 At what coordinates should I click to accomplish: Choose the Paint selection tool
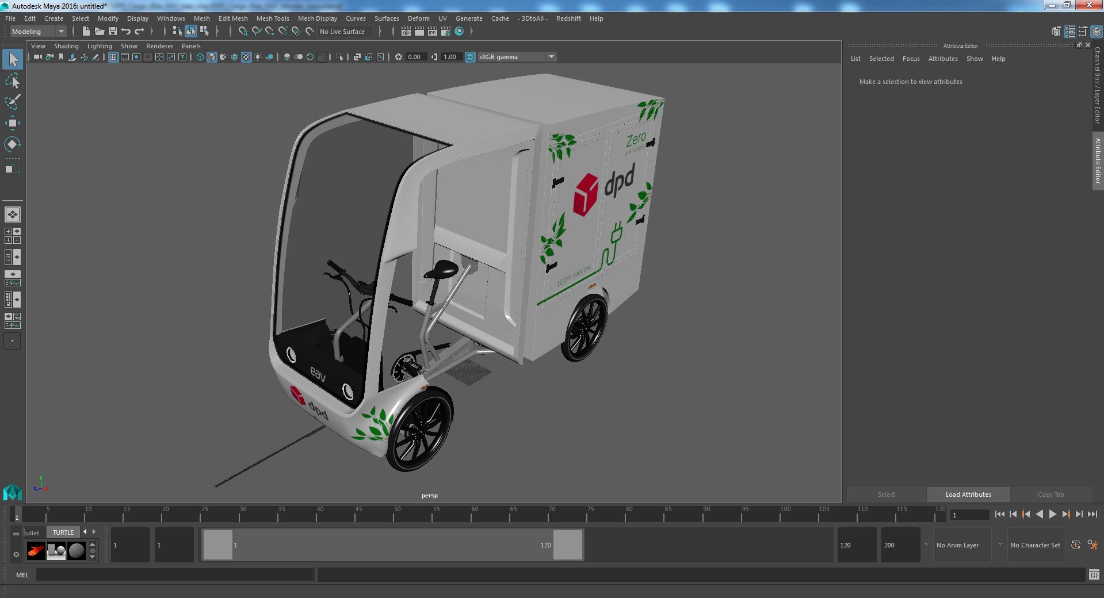(x=12, y=102)
